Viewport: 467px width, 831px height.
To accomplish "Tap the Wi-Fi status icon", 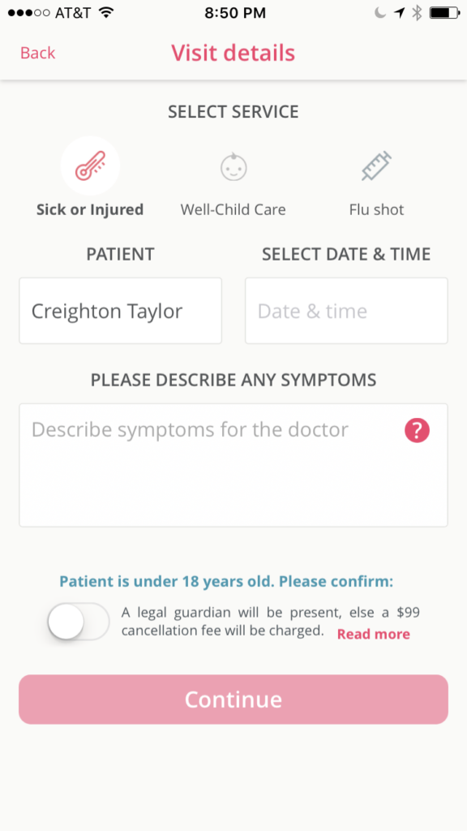I will pos(107,13).
